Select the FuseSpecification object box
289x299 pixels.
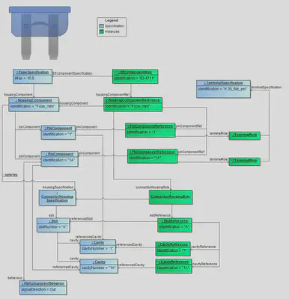click(33, 76)
